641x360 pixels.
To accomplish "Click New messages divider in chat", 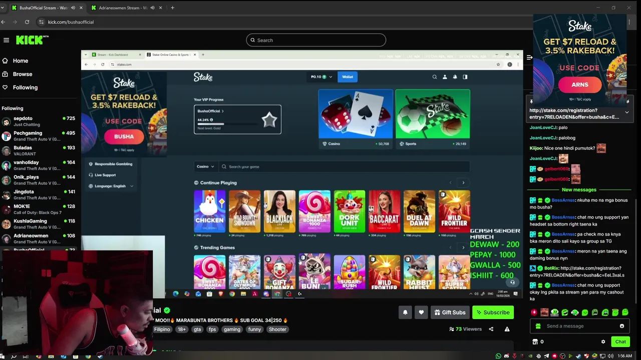I will (579, 190).
